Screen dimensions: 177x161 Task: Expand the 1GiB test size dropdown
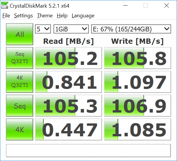tap(71, 29)
